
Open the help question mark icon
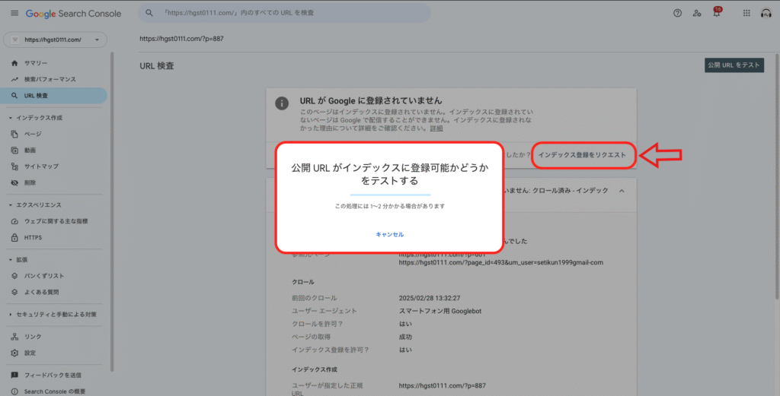(x=677, y=14)
